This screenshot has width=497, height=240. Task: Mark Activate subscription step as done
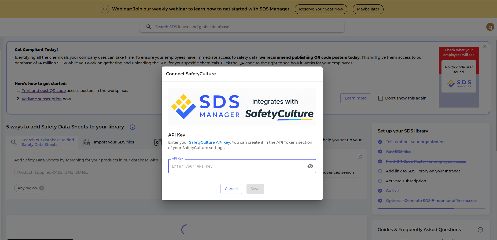[380, 181]
